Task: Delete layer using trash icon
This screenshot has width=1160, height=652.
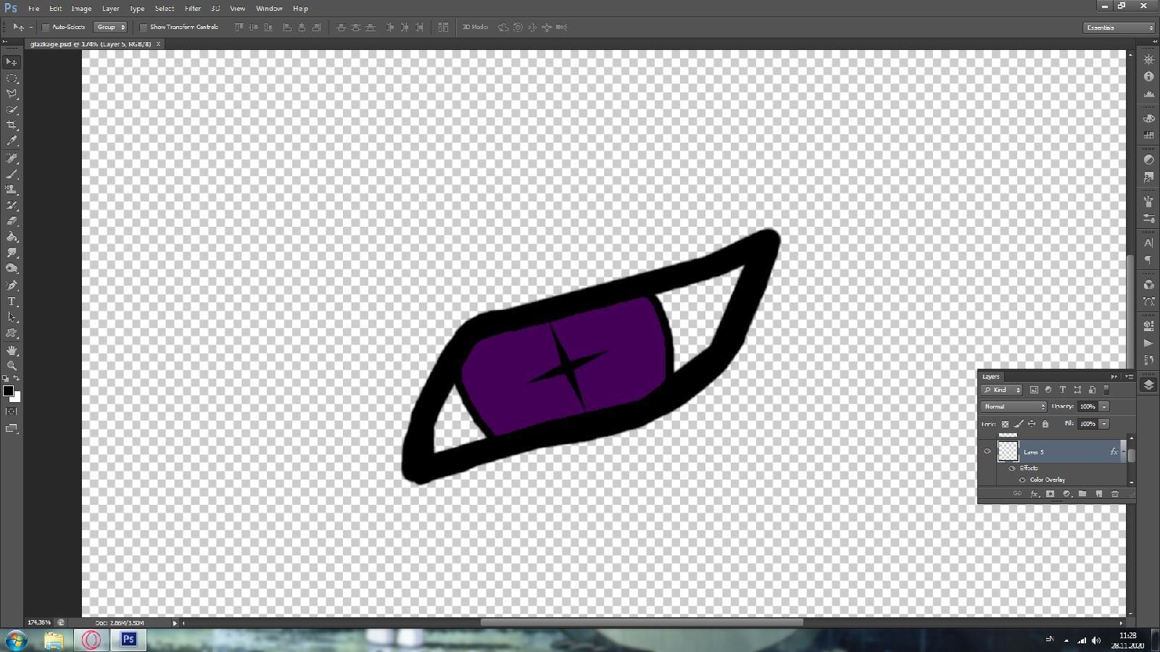Action: tap(1115, 494)
